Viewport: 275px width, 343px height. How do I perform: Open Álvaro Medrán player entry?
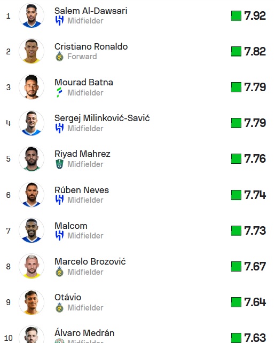(84, 333)
